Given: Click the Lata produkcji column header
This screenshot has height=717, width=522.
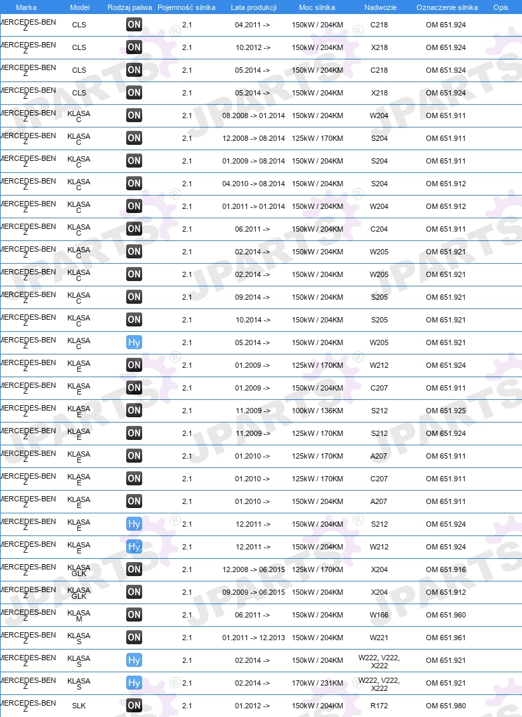Looking at the screenshot, I should click(x=254, y=7).
